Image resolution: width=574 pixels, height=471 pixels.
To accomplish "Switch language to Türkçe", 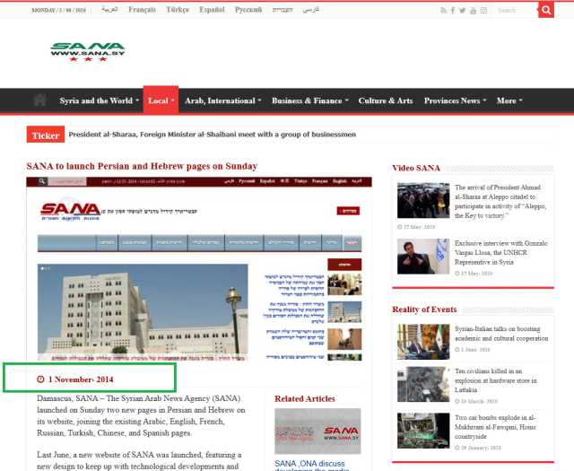I will click(x=178, y=10).
